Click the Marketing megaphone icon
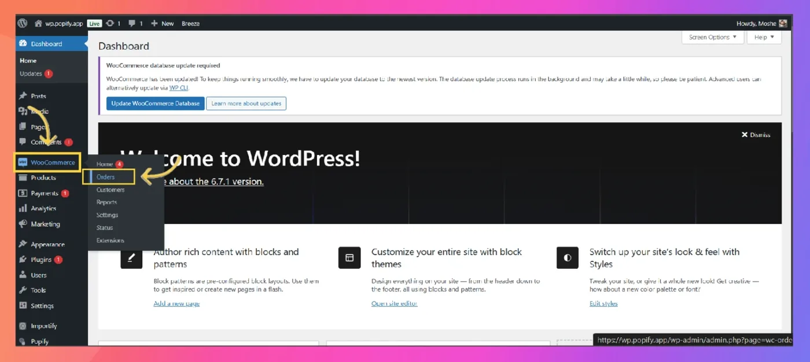The image size is (810, 362). [x=23, y=224]
